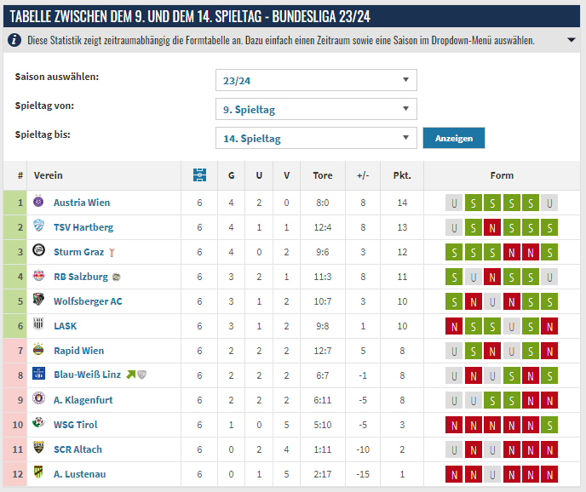Open the A. Lustenau team link

click(79, 474)
